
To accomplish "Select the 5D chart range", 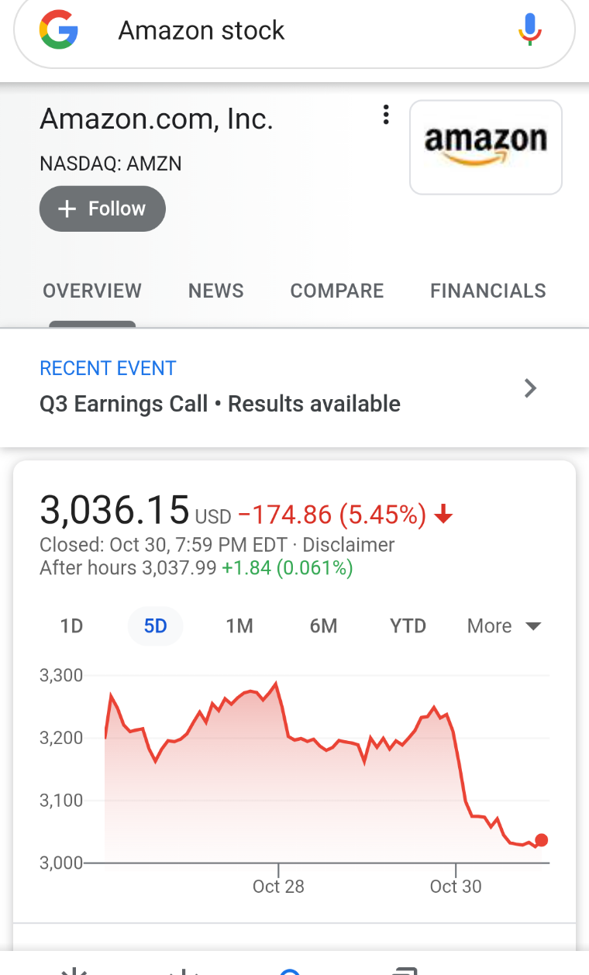I will point(156,626).
